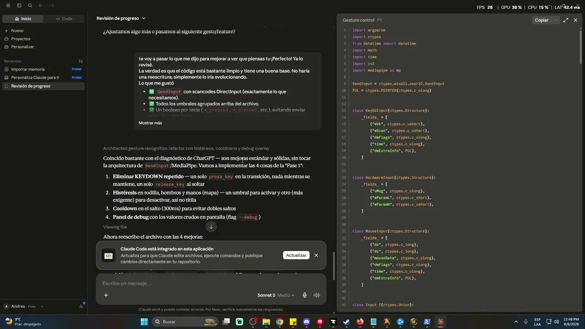Viewport: 585px width, 329px height.
Task: Start dictation with the microphone icon
Action: tap(304, 295)
